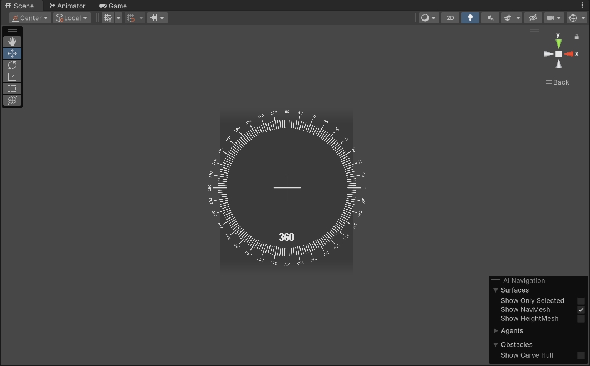590x366 pixels.
Task: Select the Scale tool
Action: coord(12,77)
